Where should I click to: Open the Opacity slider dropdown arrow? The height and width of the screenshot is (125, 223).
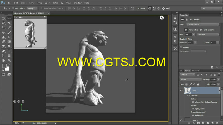coord(218,79)
